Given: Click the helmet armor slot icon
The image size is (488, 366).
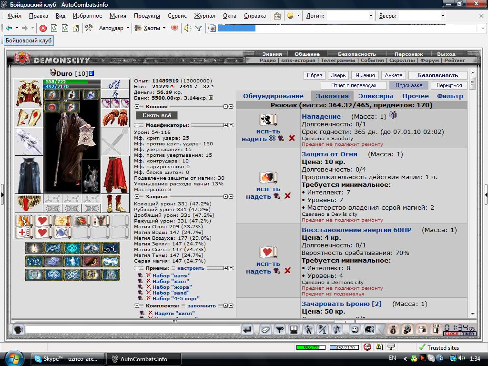Looking at the screenshot, I should point(29,94).
